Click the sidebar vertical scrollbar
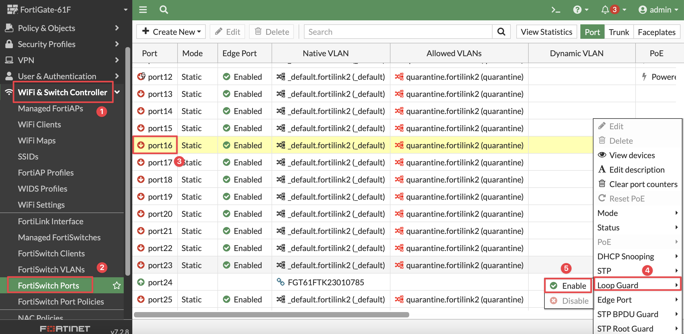 point(128,161)
